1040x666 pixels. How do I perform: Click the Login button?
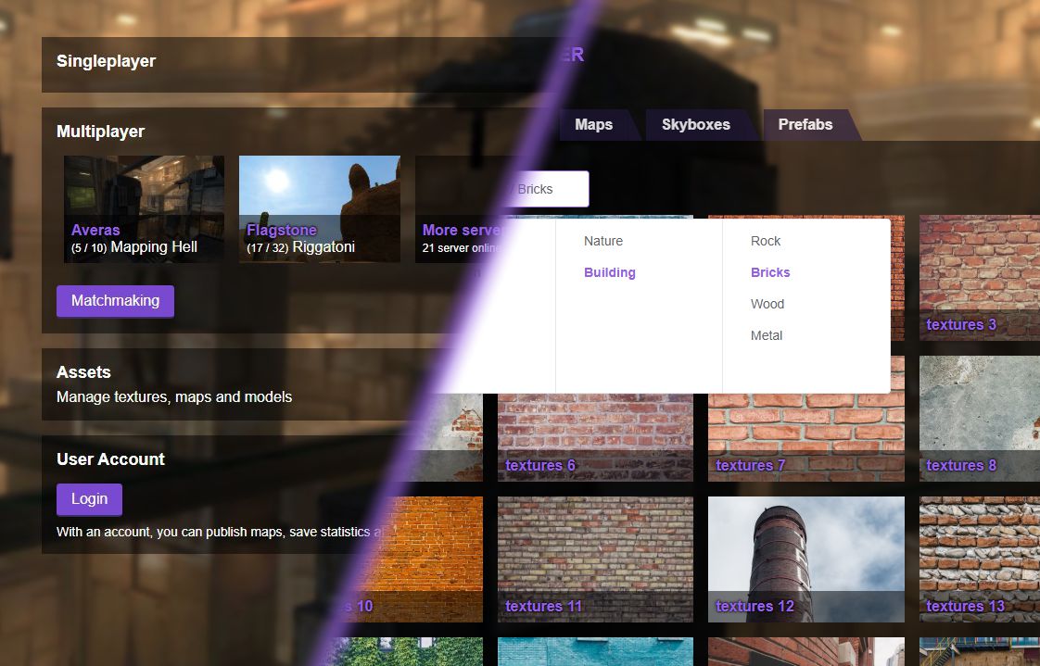point(89,499)
